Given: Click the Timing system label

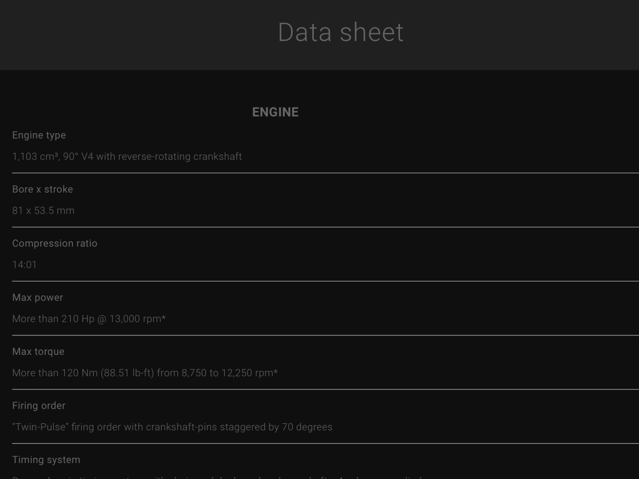Looking at the screenshot, I should [46, 460].
